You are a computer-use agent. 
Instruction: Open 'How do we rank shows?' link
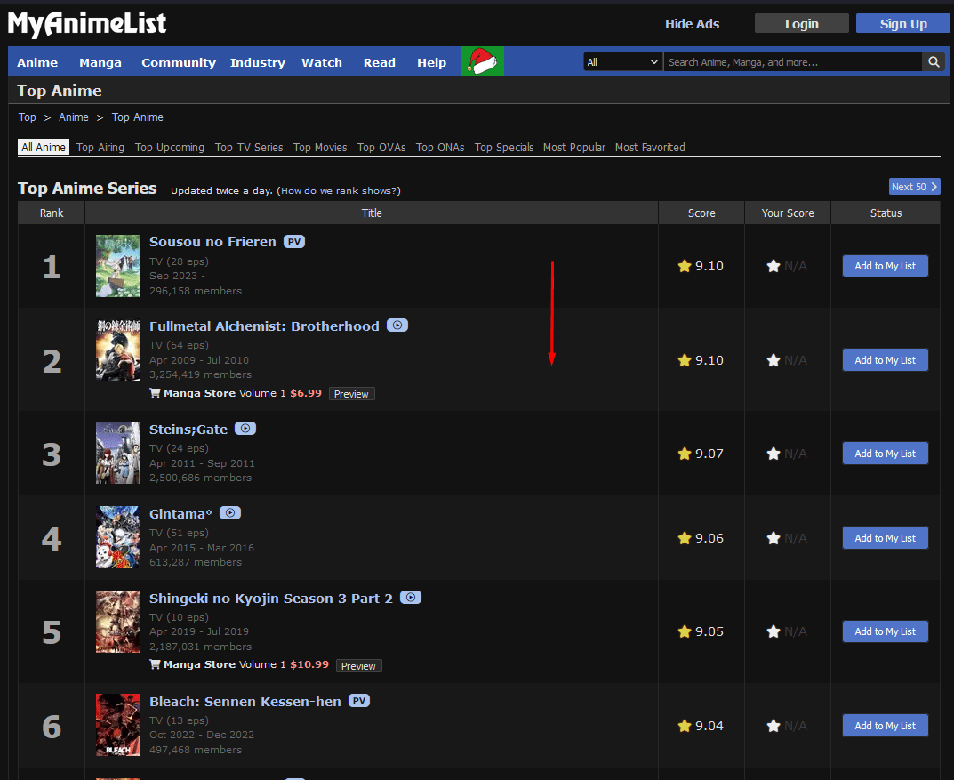point(338,191)
